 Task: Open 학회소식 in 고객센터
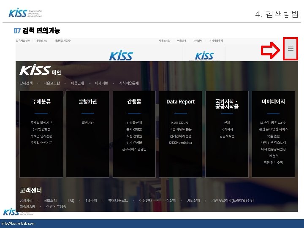click(50, 201)
